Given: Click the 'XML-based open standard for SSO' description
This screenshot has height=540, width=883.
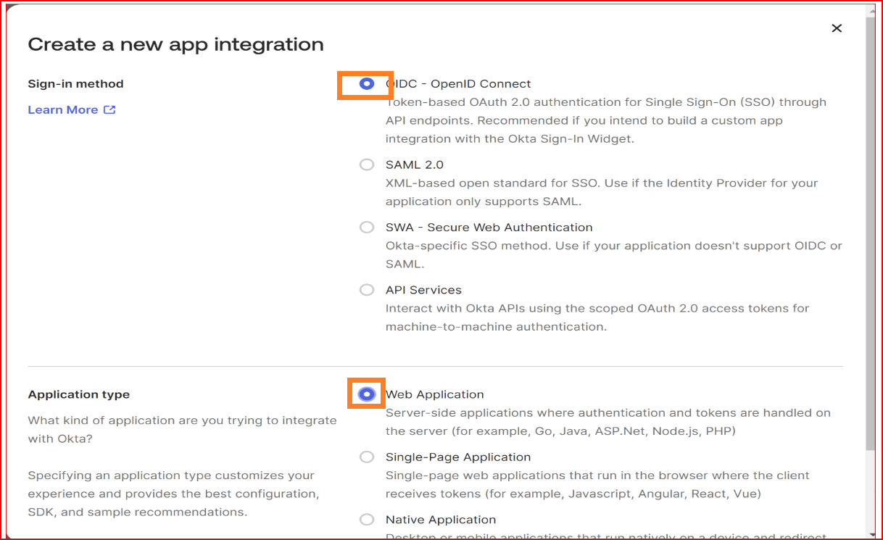Looking at the screenshot, I should point(602,192).
